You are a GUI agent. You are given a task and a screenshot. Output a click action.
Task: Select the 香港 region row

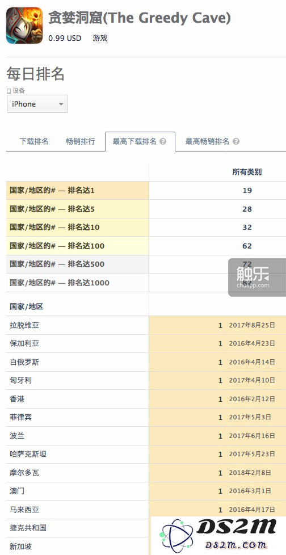tap(146, 399)
